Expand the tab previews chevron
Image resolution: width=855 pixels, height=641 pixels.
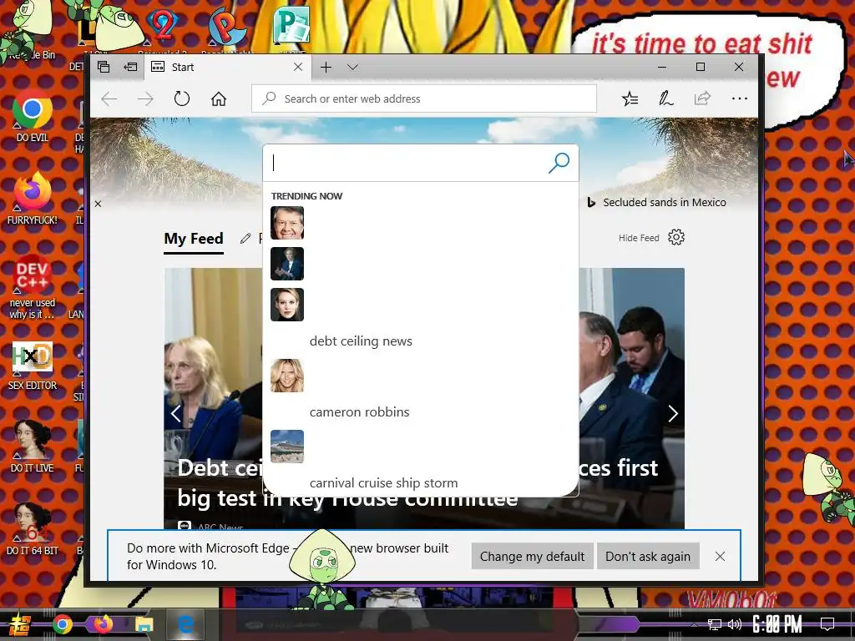click(x=353, y=67)
